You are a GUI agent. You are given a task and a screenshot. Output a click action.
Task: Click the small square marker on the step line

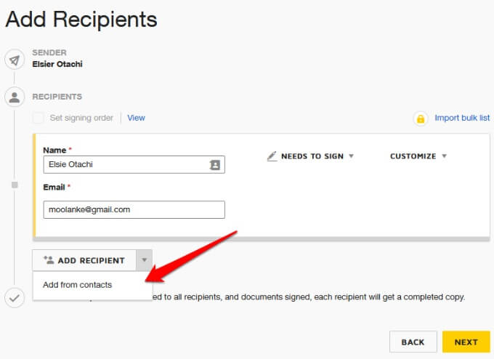pyautogui.click(x=15, y=185)
